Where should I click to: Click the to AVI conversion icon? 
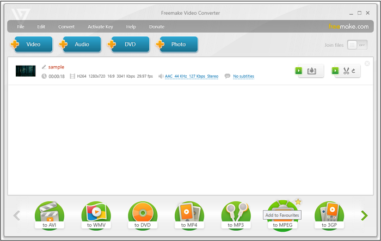(50, 215)
